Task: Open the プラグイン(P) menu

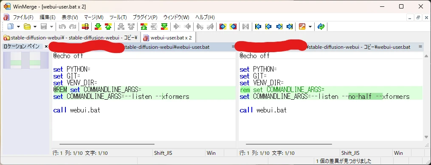Action: tap(145, 17)
